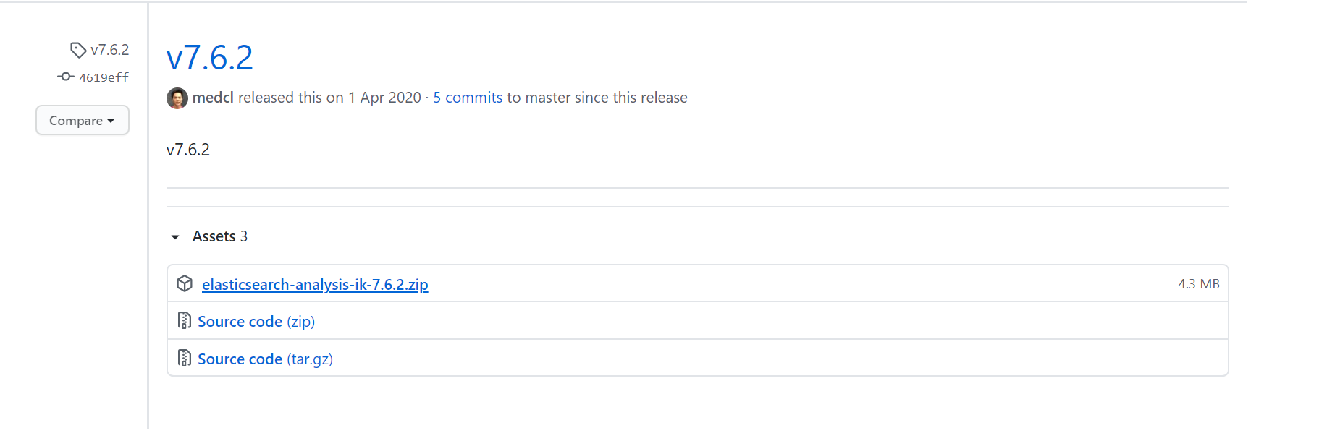This screenshot has height=446, width=1319.
Task: Download elasticsearch-analysis-ik-7.6.2.zip
Action: [315, 284]
